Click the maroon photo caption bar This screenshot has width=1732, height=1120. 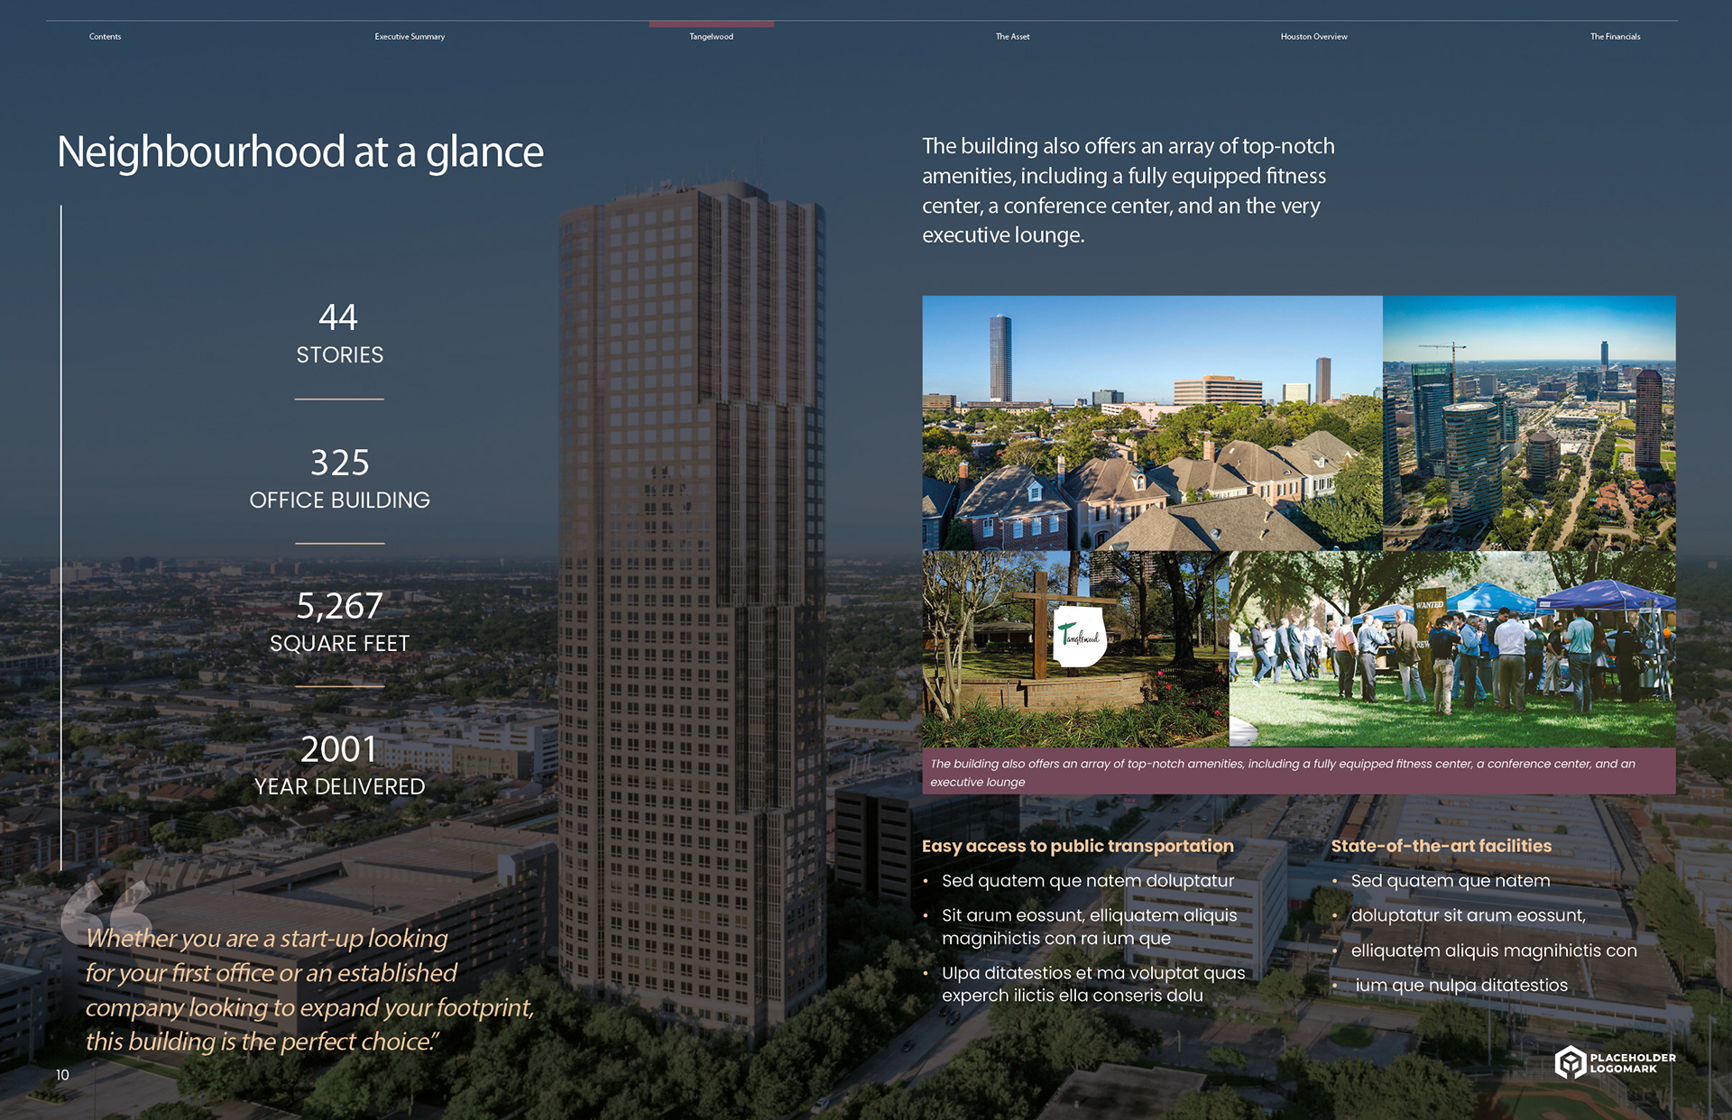click(x=1299, y=772)
